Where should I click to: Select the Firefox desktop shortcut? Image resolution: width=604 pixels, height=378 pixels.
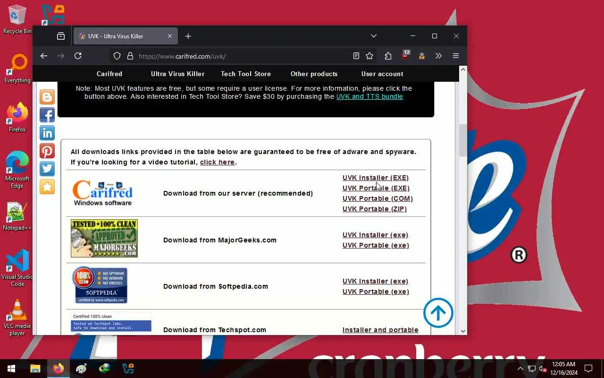click(x=17, y=118)
